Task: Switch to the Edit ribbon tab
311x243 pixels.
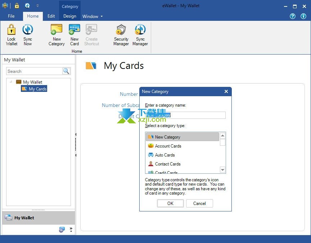Action: [51, 16]
